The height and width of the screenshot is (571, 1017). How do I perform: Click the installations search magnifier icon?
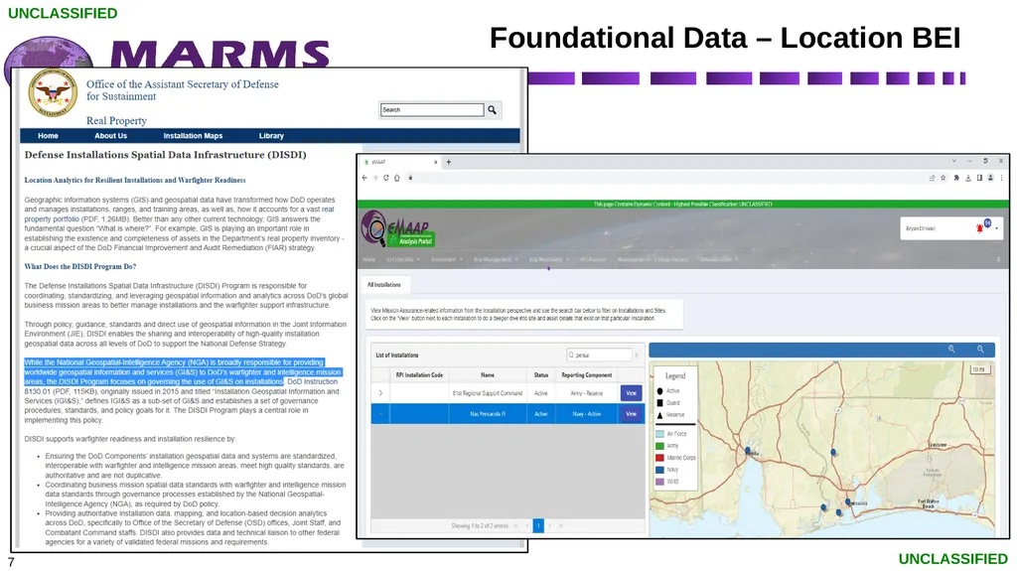coord(571,355)
